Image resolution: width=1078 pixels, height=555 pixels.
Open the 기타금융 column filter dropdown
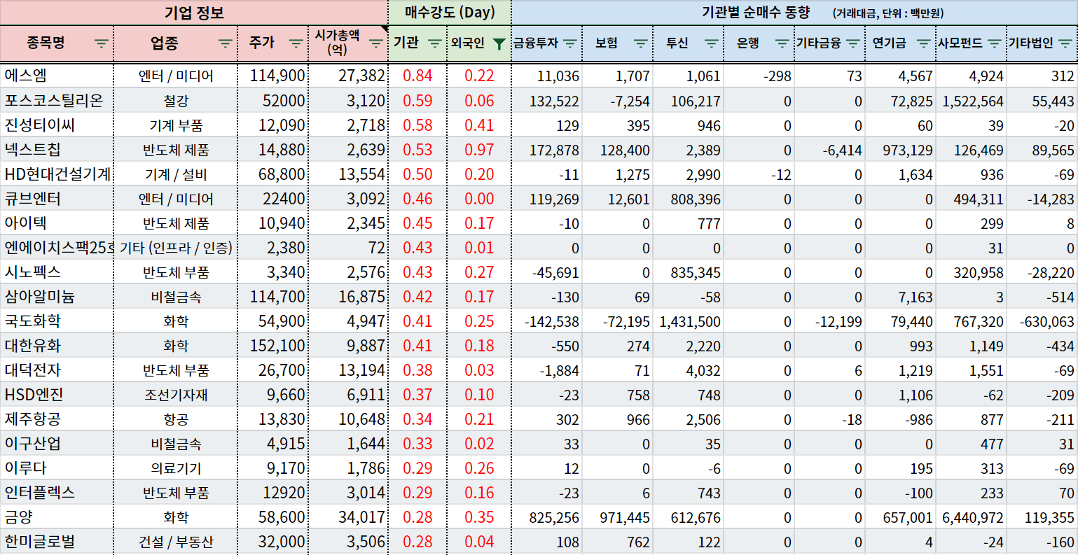coord(852,43)
